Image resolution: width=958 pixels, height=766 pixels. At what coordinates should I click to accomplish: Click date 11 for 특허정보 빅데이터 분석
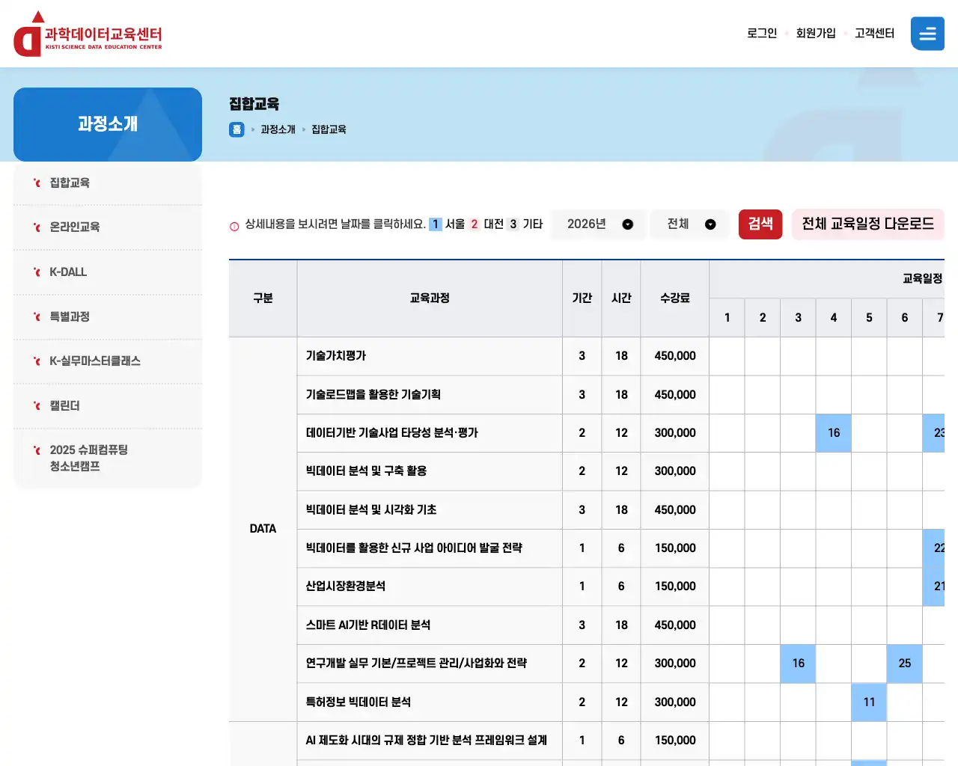(x=869, y=702)
